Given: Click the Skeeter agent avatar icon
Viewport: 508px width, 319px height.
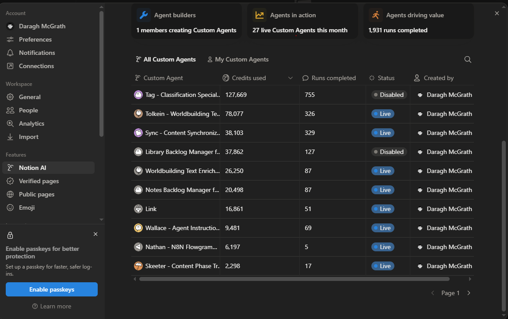Looking at the screenshot, I should click(x=138, y=266).
